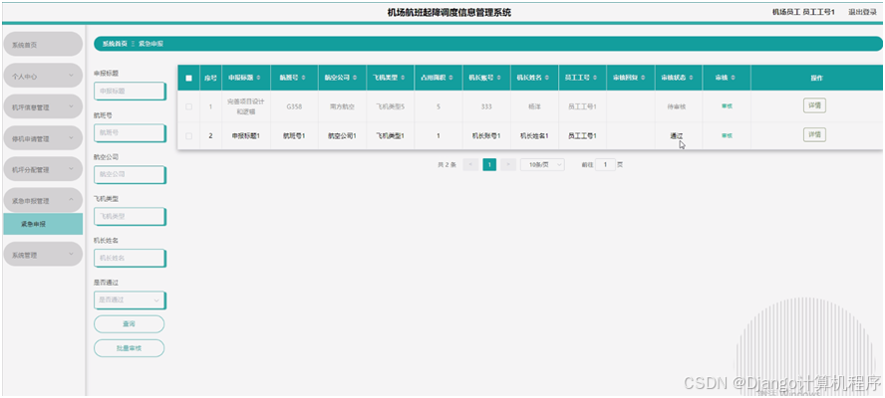Click the 航班号1 cell
This screenshot has height=398, width=885.
click(x=294, y=136)
